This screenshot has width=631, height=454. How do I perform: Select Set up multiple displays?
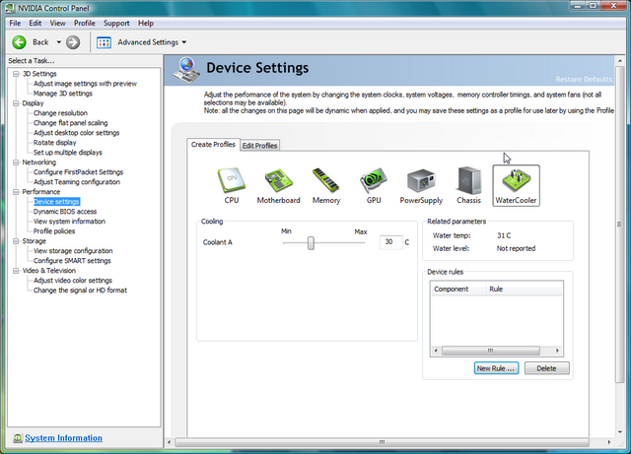[x=68, y=153]
